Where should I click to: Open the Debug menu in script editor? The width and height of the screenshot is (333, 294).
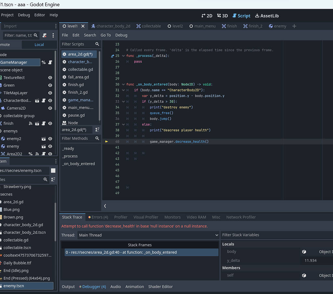pos(122,35)
